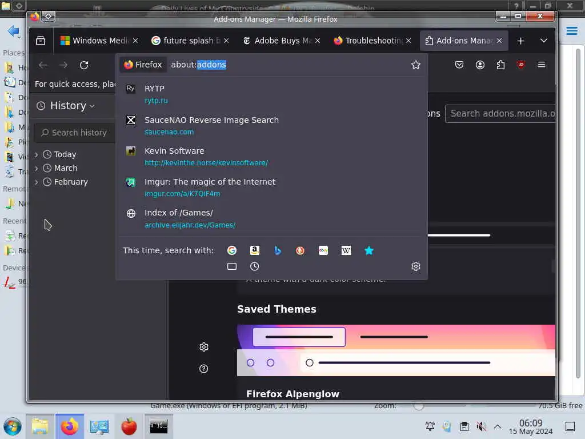Click the Firefox taskbar button
585x439 pixels.
click(69, 426)
